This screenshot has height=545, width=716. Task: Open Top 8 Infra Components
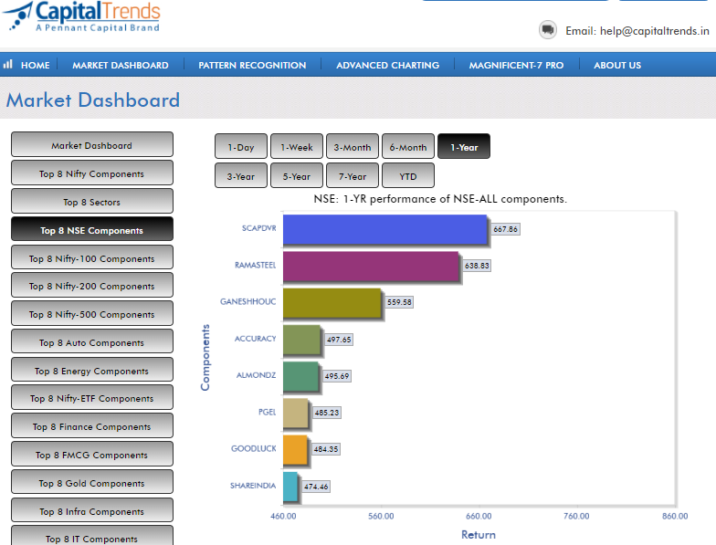click(x=91, y=510)
